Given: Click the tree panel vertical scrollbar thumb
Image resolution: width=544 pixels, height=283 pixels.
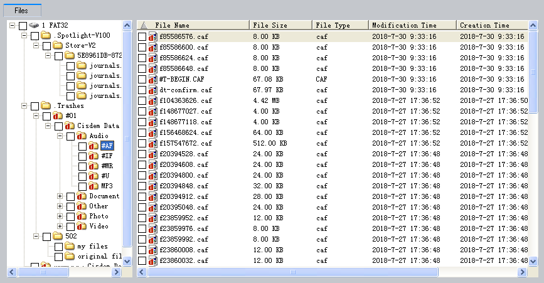Looking at the screenshot, I should point(127,139).
